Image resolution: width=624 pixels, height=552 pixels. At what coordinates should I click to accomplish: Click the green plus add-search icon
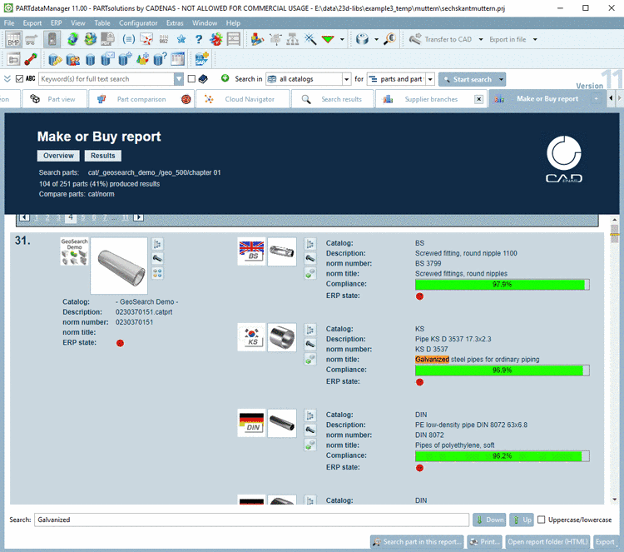pos(225,78)
